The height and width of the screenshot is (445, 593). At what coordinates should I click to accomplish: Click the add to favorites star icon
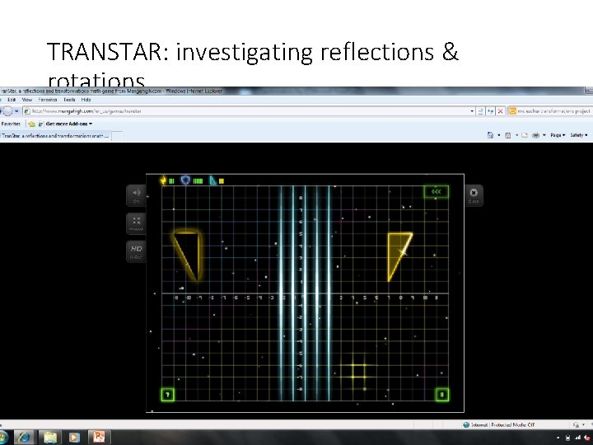coord(32,124)
